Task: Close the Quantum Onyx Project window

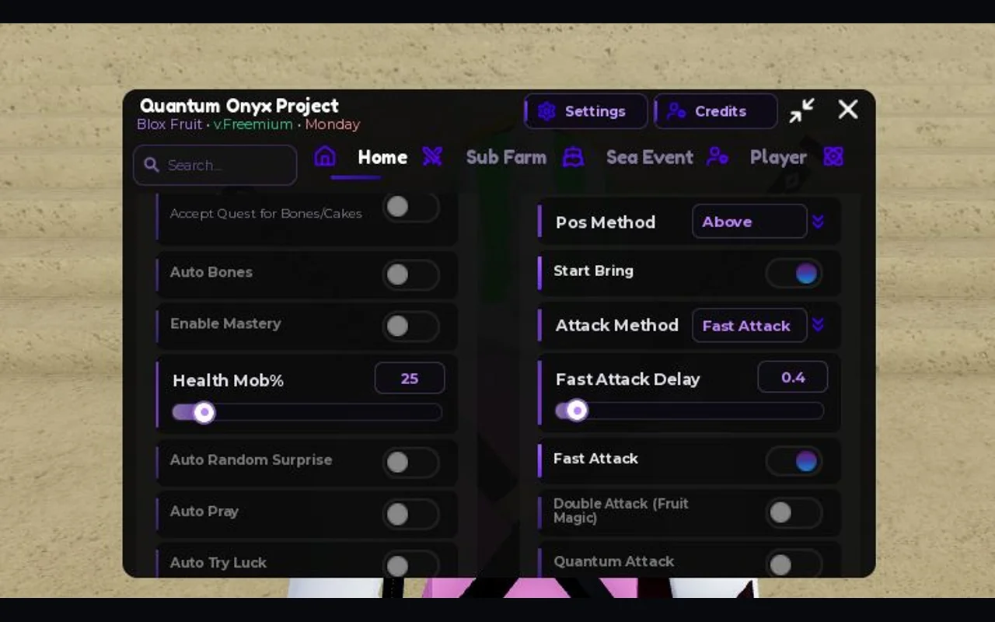Action: tap(848, 110)
